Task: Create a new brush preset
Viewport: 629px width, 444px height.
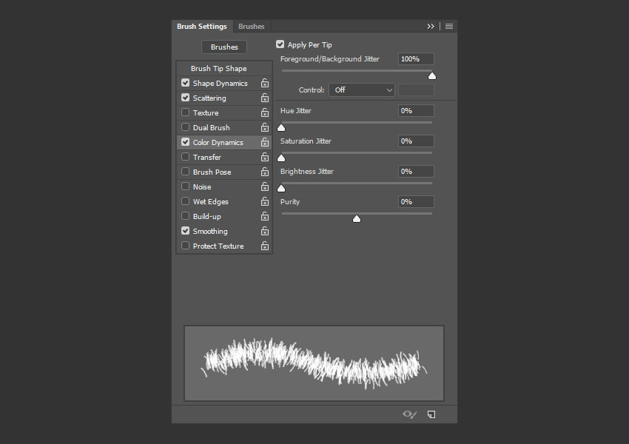Action: (431, 414)
